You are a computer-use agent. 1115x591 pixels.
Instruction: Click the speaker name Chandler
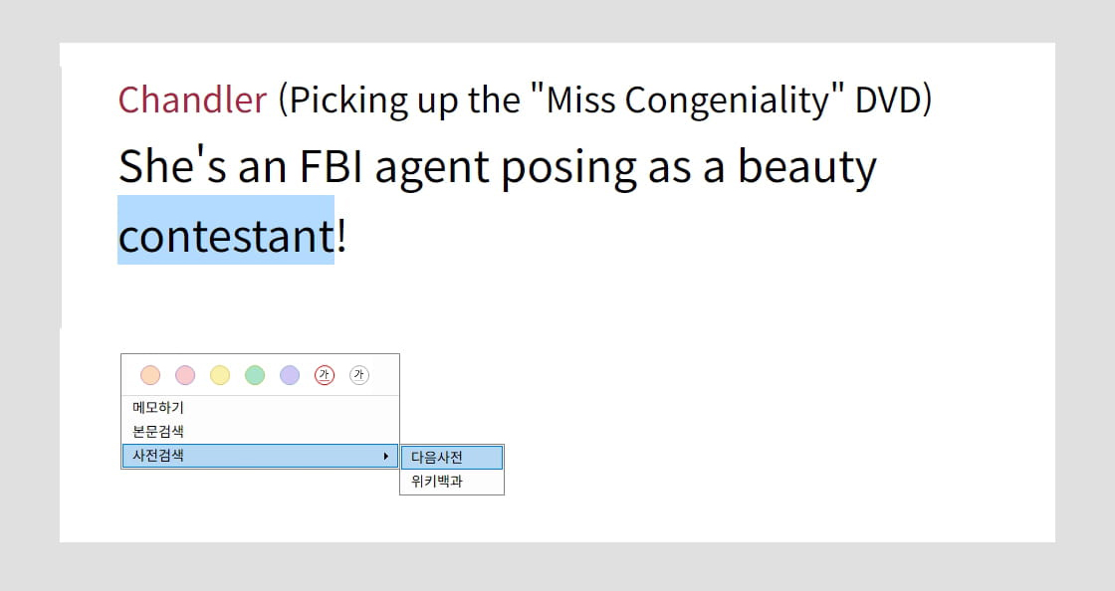192,99
